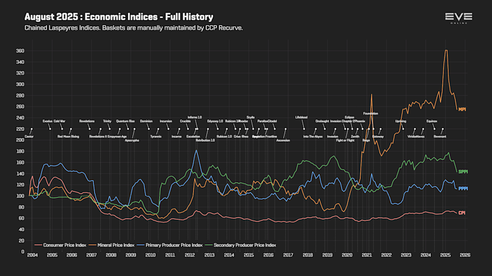Click the Retribution 1.0 label
Viewport: 492px width, 276px height.
pyautogui.click(x=205, y=141)
